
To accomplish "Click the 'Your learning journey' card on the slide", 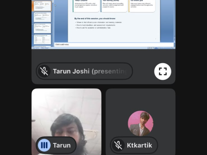I will [x=114, y=6].
